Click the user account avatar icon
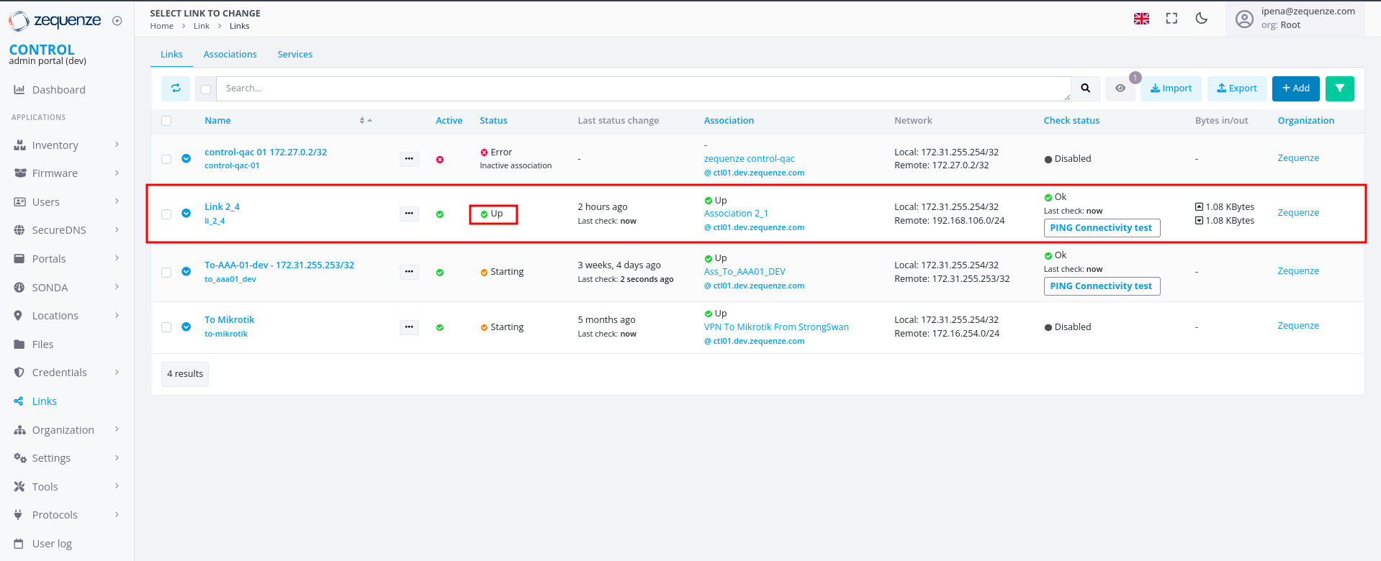The image size is (1381, 561). click(1244, 19)
